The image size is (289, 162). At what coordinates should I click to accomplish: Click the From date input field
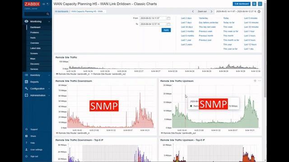tap(153, 18)
